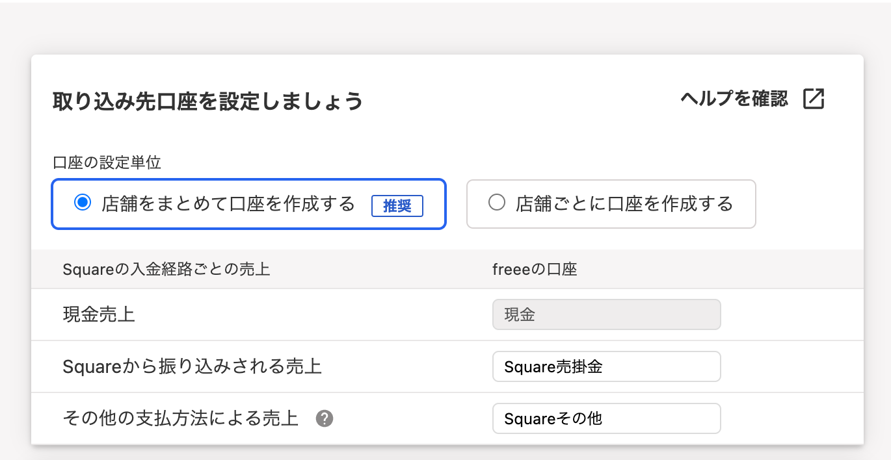Click the 取り込み先口座を設定しましょう heading

click(208, 101)
